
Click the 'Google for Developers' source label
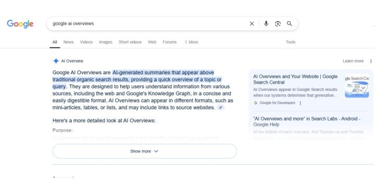[278, 103]
